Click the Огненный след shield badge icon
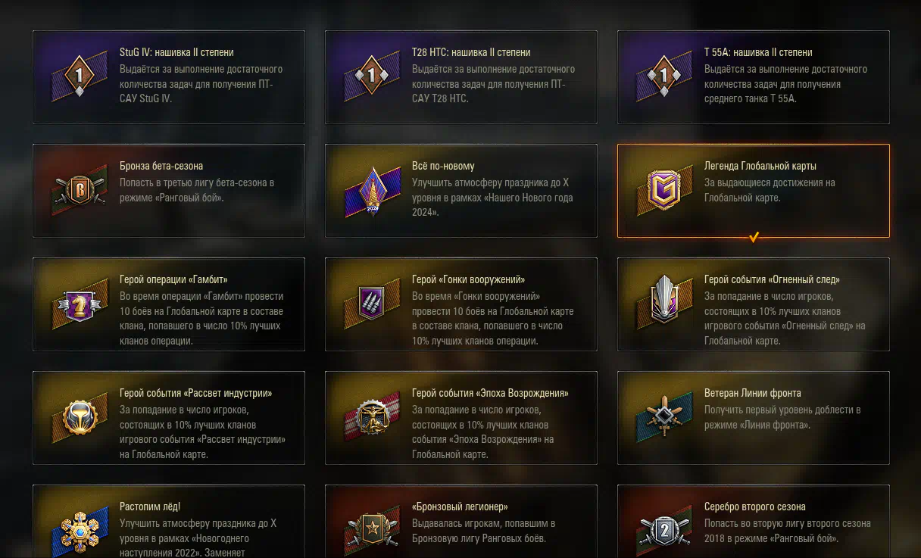This screenshot has height=558, width=921. (x=663, y=300)
